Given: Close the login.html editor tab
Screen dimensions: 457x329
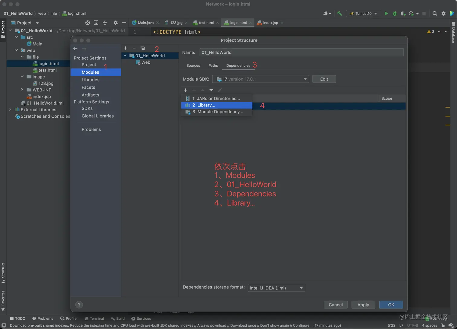Looking at the screenshot, I should pos(250,23).
